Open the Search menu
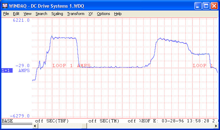The height and width of the screenshot is (130, 220). (41, 14)
